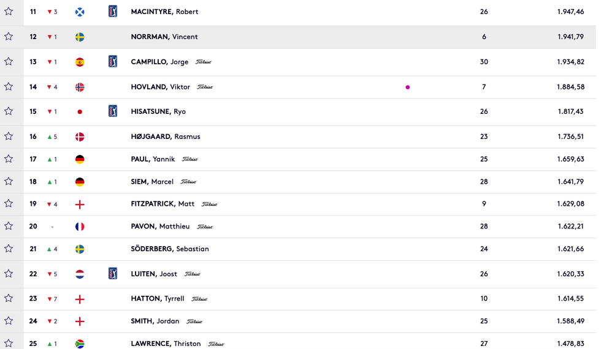The height and width of the screenshot is (349, 601).
Task: Click the Denmark flag beside Højgaard
Action: [80, 137]
